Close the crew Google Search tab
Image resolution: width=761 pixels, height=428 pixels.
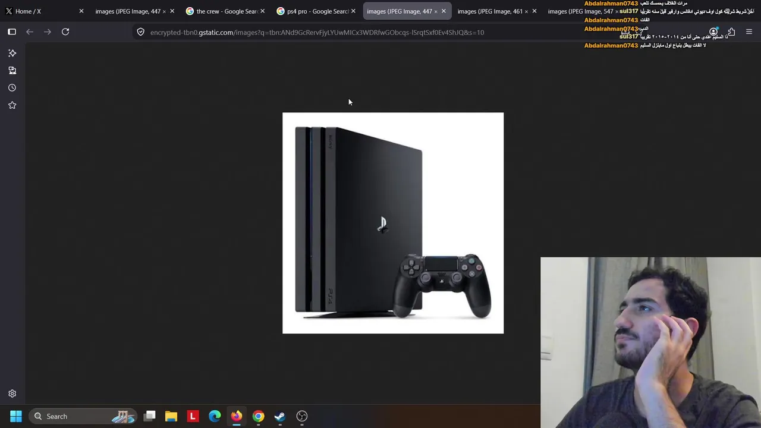point(262,11)
